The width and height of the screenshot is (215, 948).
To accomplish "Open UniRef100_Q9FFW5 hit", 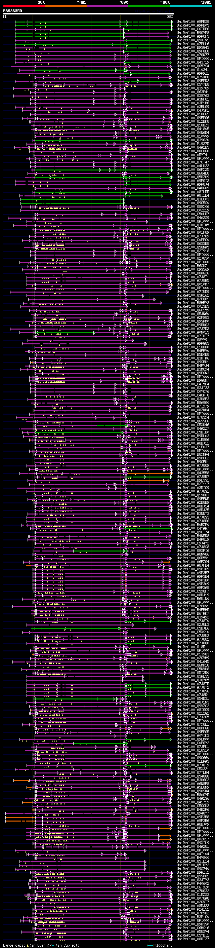I will coord(193,499).
